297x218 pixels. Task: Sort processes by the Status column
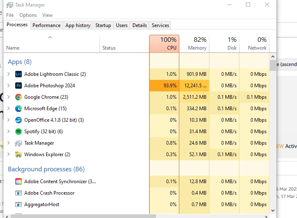(125, 44)
